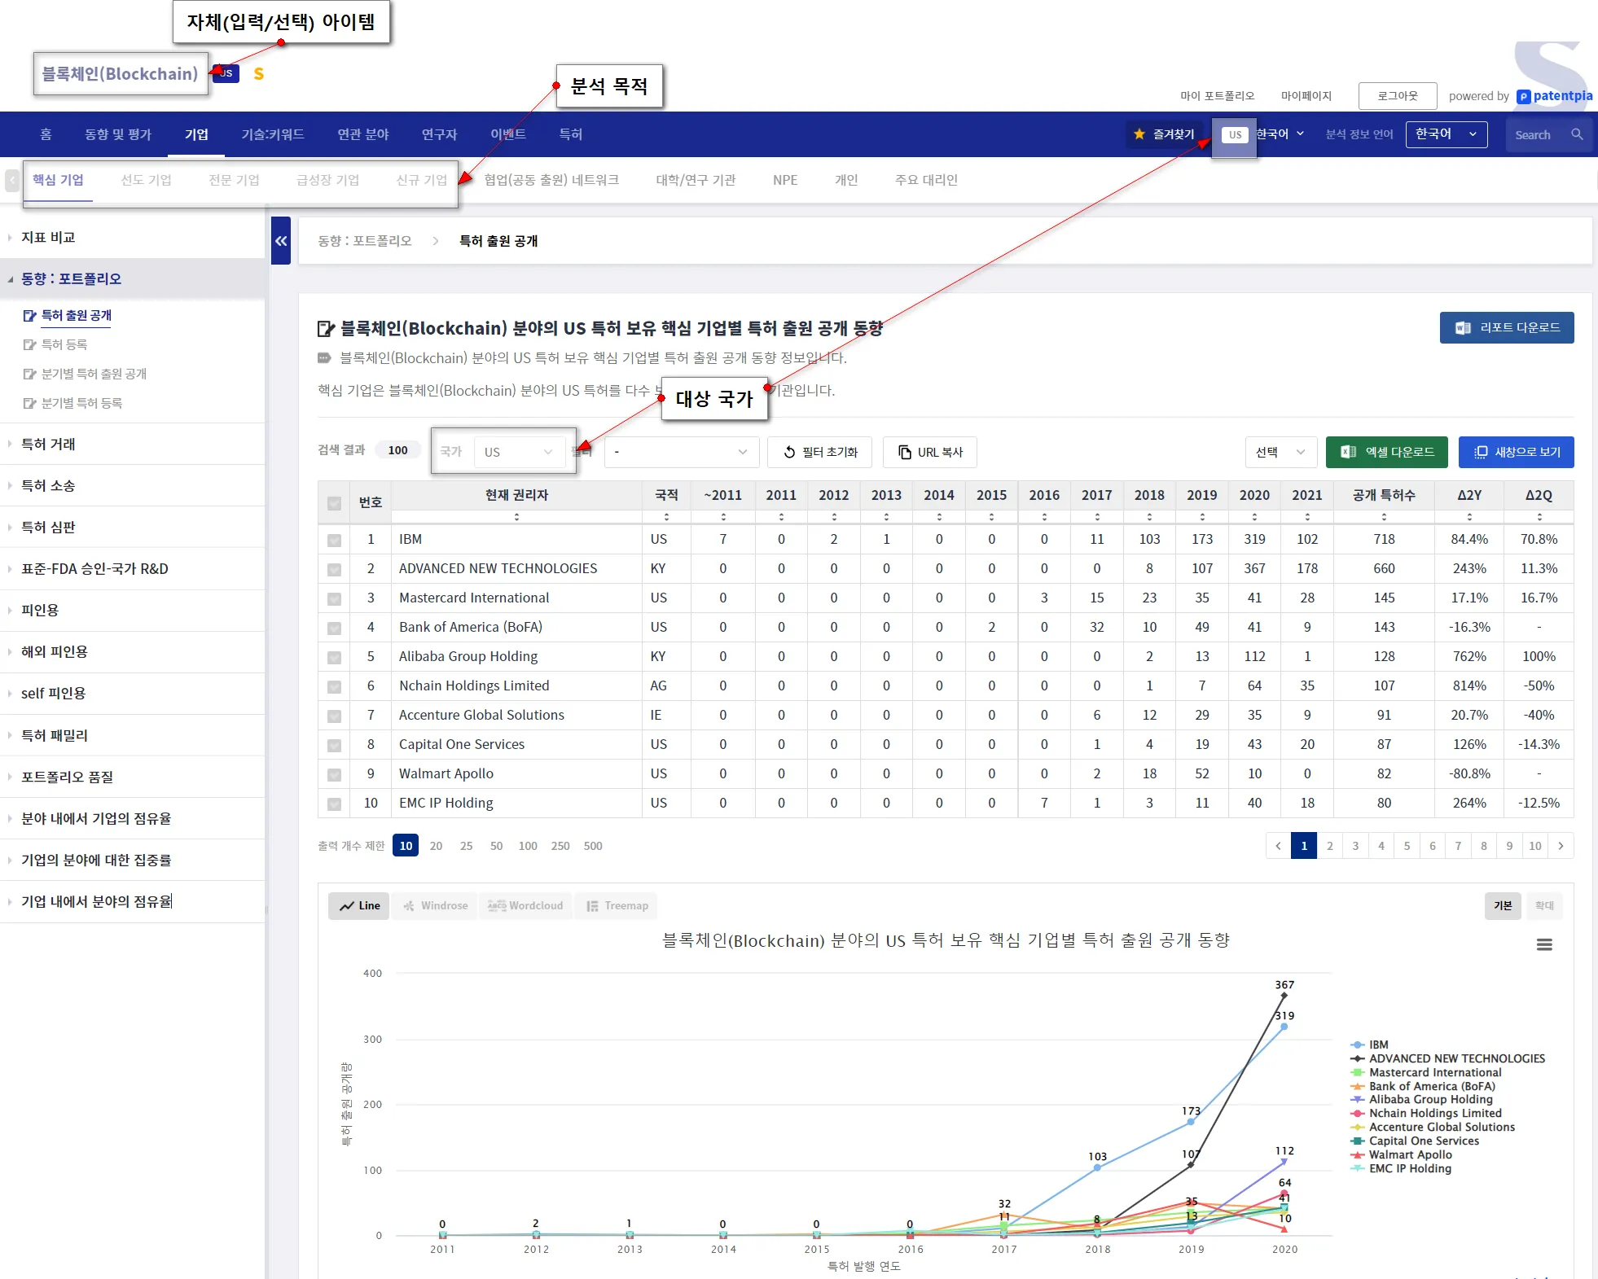
Task: Switch to the Wordcloud chart view
Action: 525,905
